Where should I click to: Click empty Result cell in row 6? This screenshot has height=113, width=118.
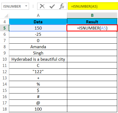[x=92, y=34]
